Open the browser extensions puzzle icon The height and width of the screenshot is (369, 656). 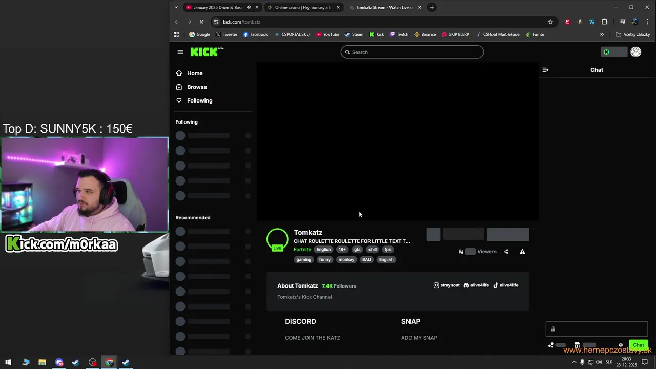(604, 22)
